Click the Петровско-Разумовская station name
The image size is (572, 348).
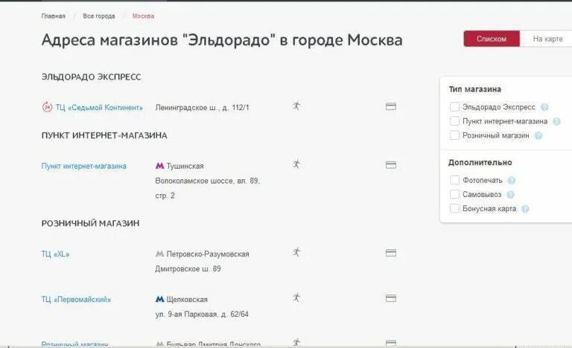click(x=208, y=254)
